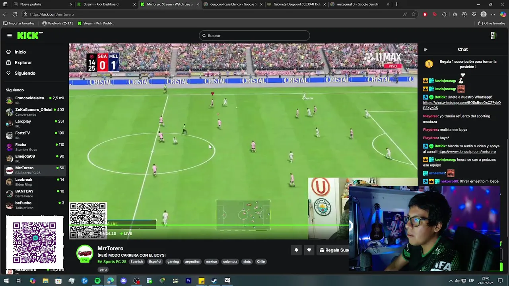Open the Larcplay channel
Screen dimensions: 509x286
click(35, 124)
